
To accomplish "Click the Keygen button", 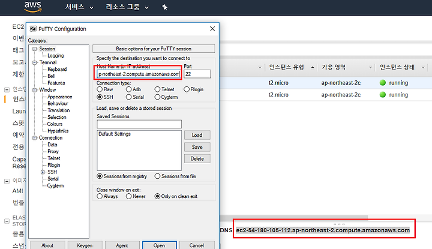I will coord(85,245).
